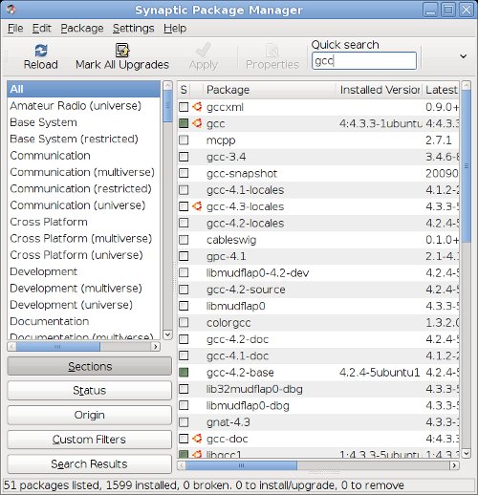Viewport: 478px width, 495px height.
Task: Open the File menu
Action: (15, 29)
